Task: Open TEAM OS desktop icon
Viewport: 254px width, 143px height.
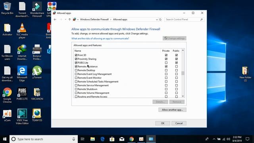Action: [x=37, y=115]
